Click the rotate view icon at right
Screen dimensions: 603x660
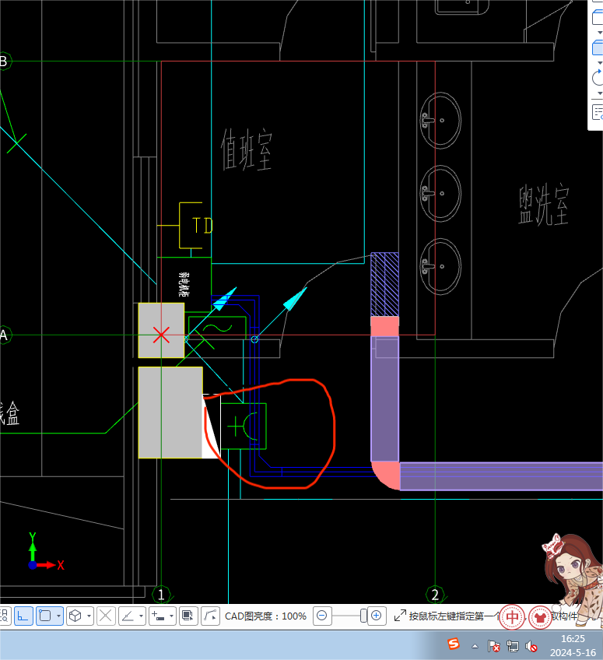tap(598, 78)
